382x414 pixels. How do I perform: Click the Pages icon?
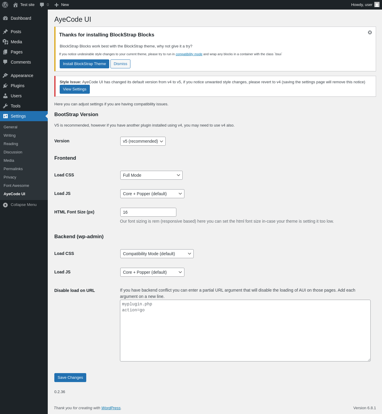pyautogui.click(x=5, y=52)
